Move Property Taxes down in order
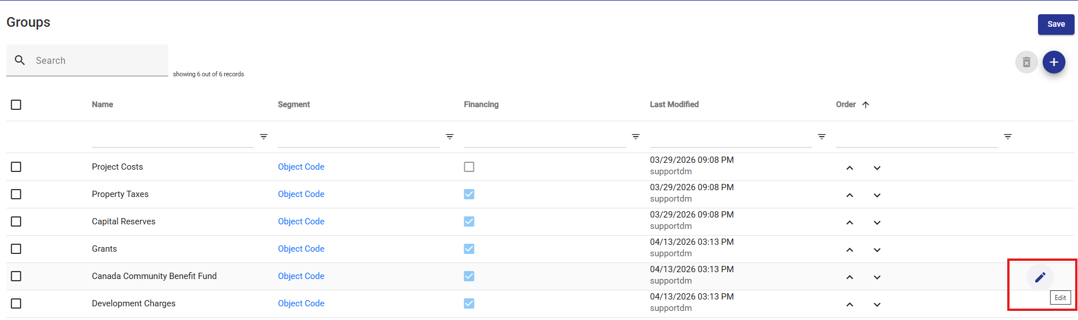Screen dimensions: 1078x320 [x=877, y=195]
